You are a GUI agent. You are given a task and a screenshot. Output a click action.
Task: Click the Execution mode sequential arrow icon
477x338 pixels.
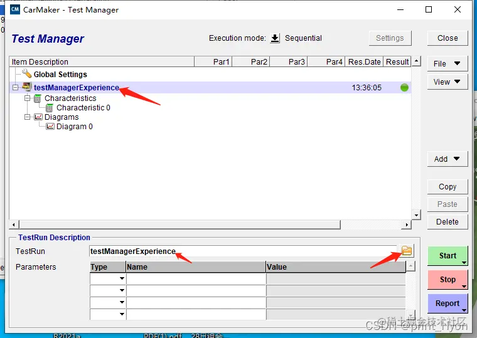click(275, 38)
